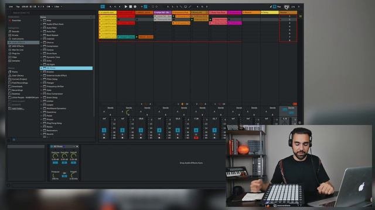The image size is (375, 210).
Task: Select the Sounds category
Action: tap(16, 32)
